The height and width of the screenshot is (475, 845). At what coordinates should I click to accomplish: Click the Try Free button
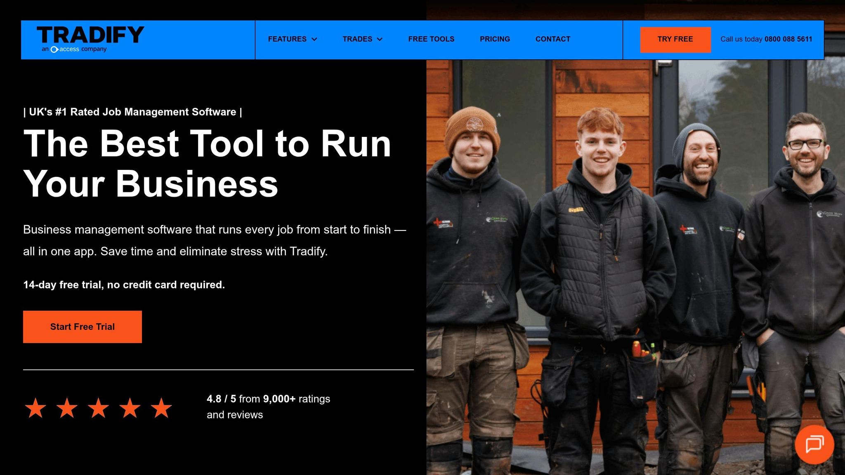coord(675,40)
